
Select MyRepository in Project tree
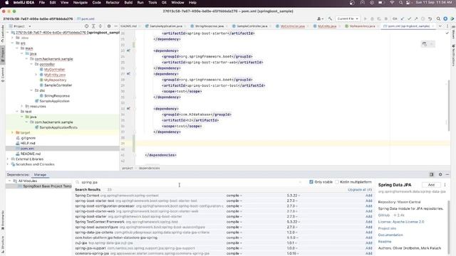pyautogui.click(x=55, y=80)
